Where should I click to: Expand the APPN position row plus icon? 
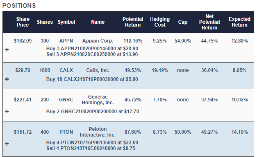(7, 50)
